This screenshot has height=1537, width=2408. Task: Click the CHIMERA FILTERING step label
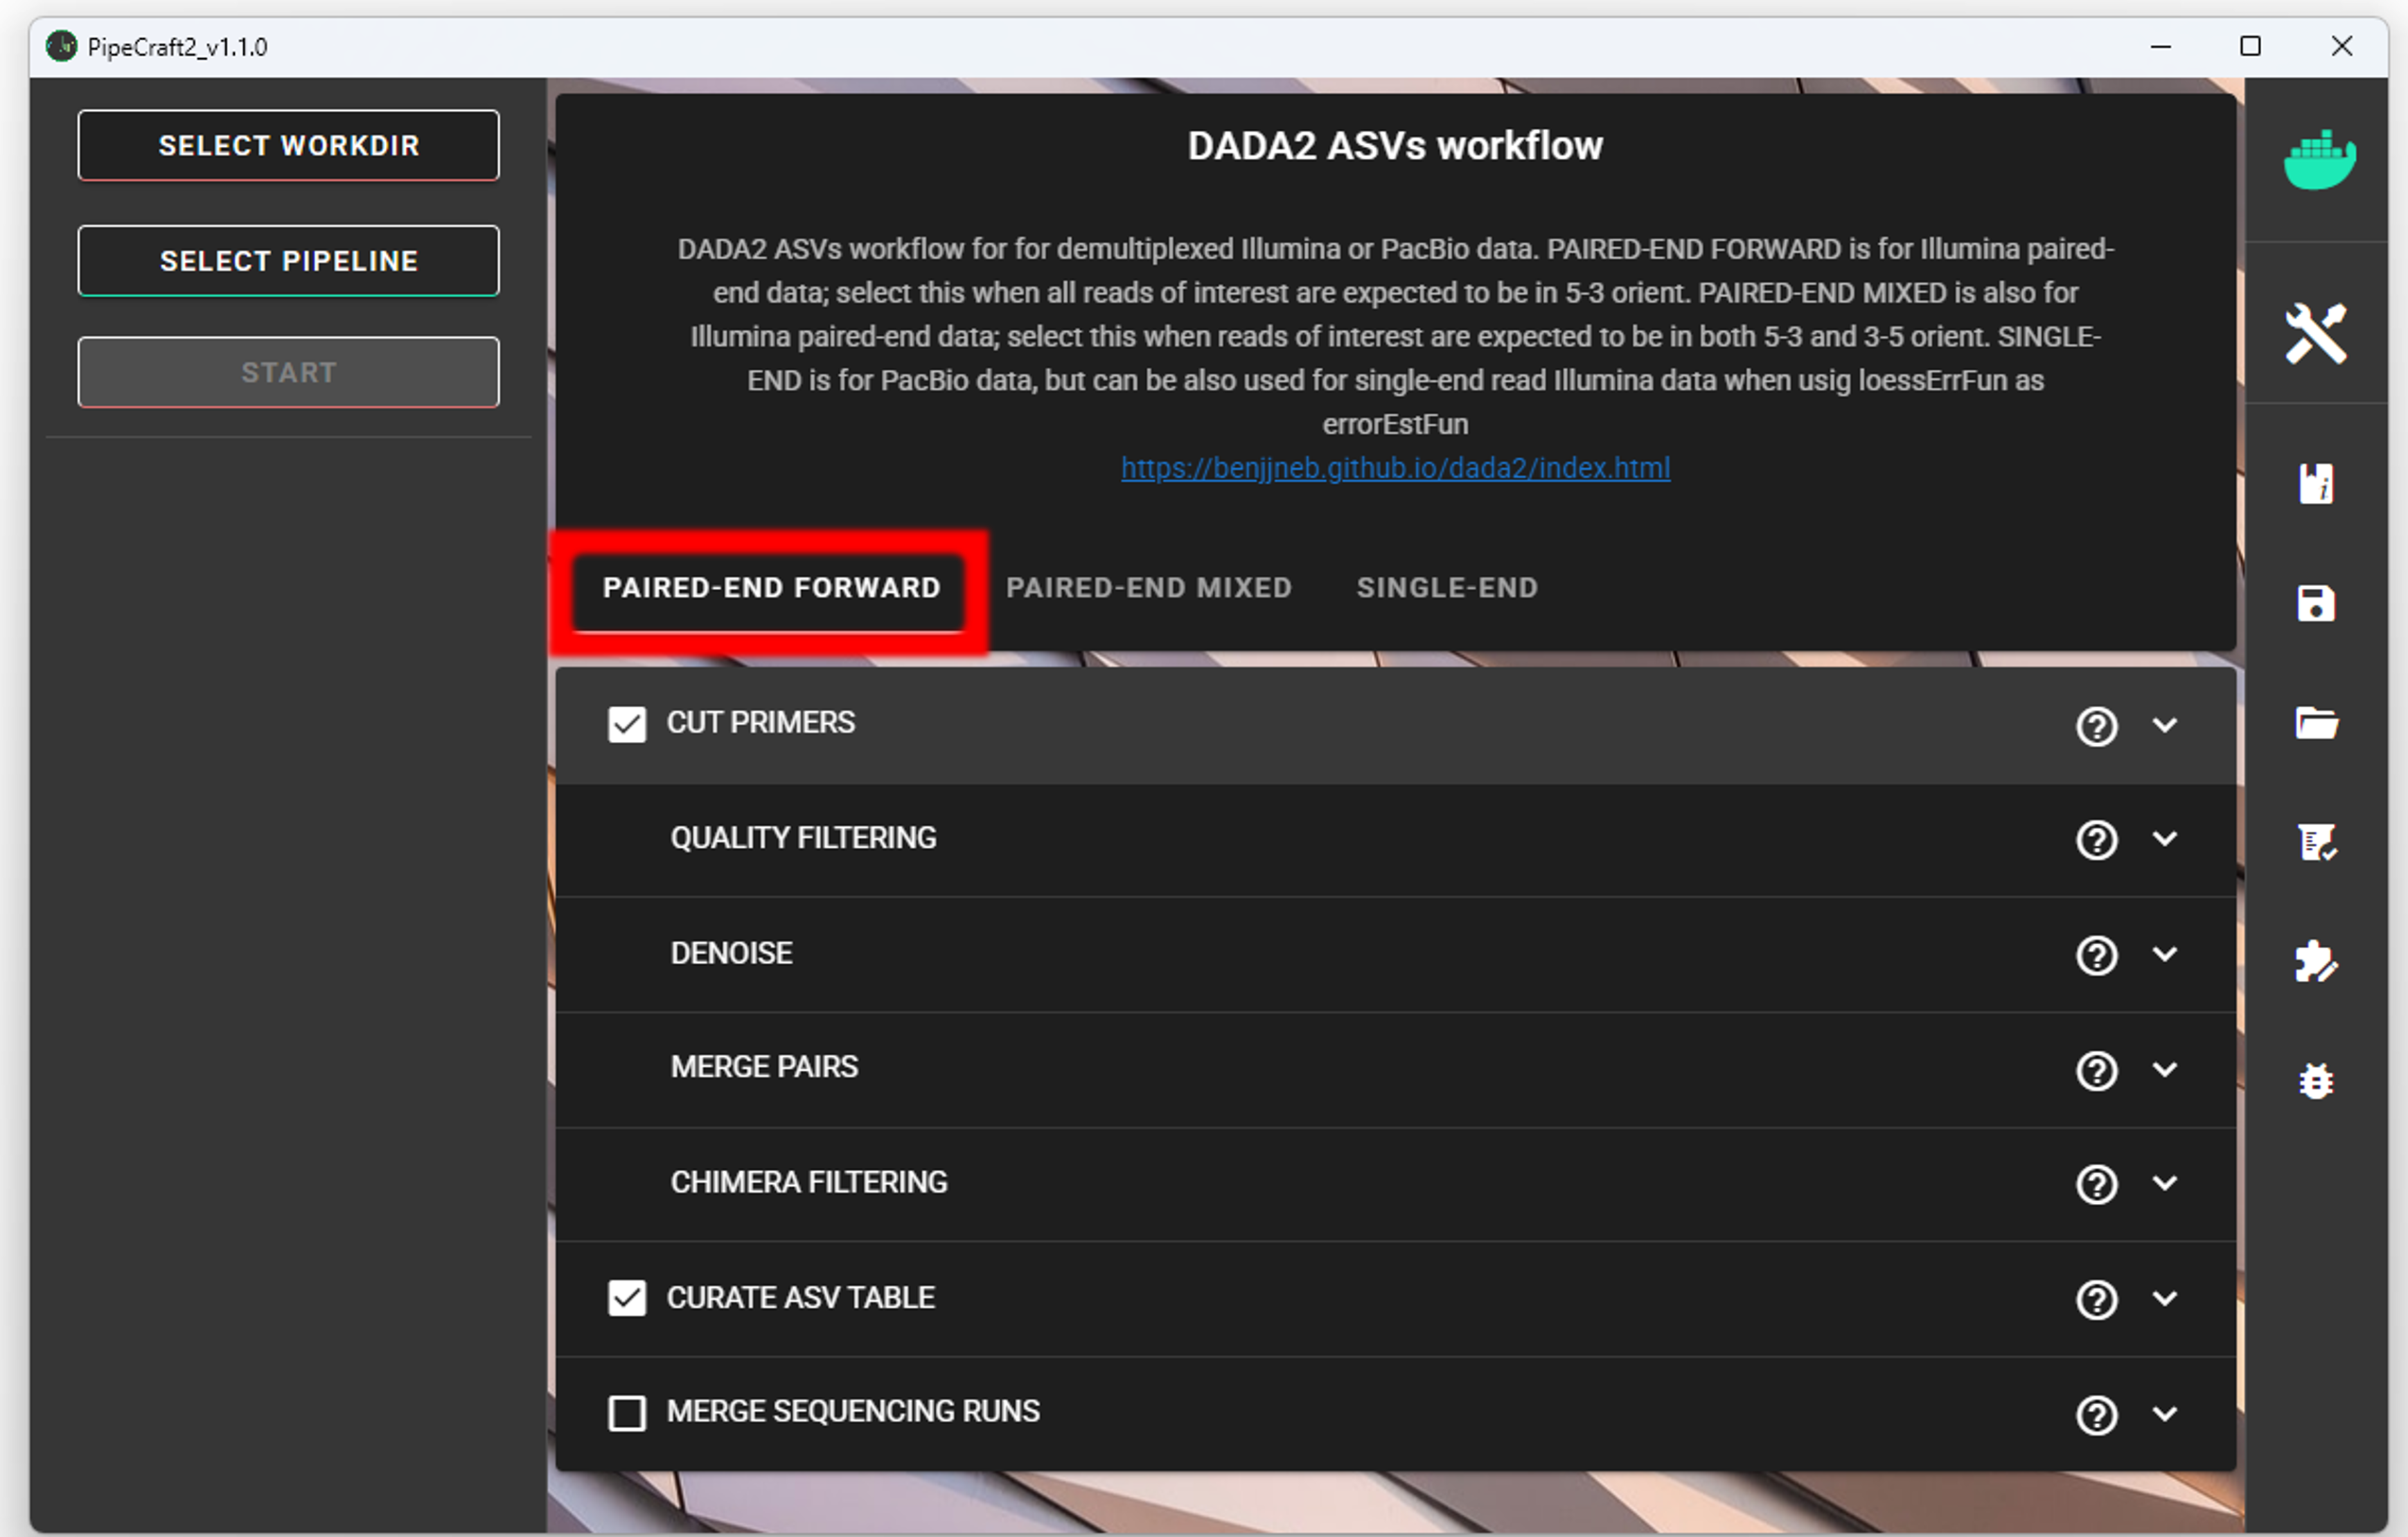(x=809, y=1182)
